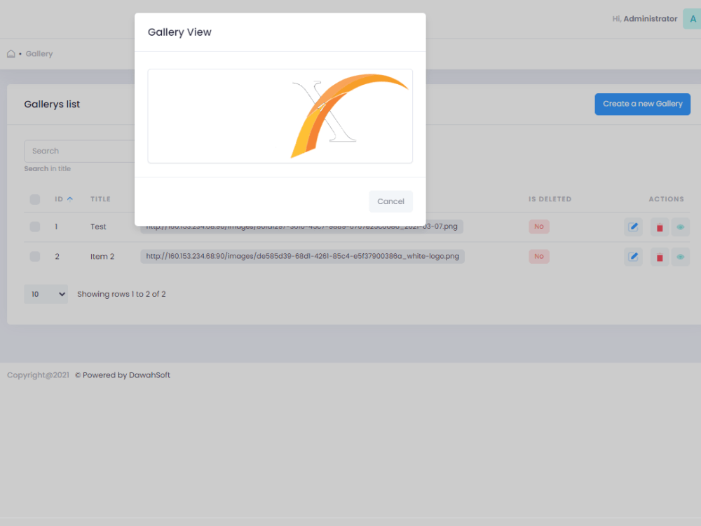The width and height of the screenshot is (701, 526).
Task: Delete the Test gallery entry
Action: (x=659, y=227)
